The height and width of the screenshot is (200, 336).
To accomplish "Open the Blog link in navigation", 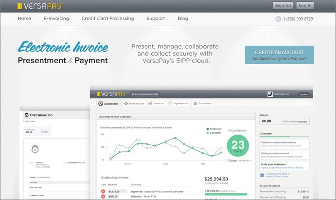I will click(183, 19).
